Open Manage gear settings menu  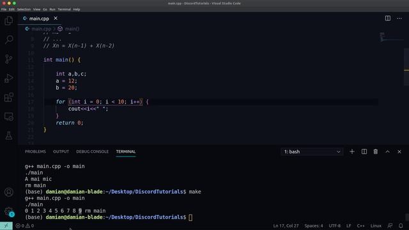[x=9, y=211]
